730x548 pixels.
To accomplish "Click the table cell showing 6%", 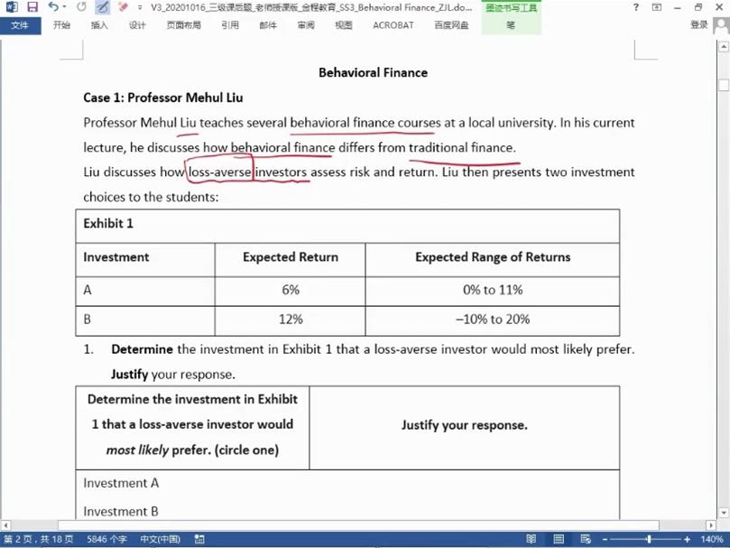I will tap(290, 292).
